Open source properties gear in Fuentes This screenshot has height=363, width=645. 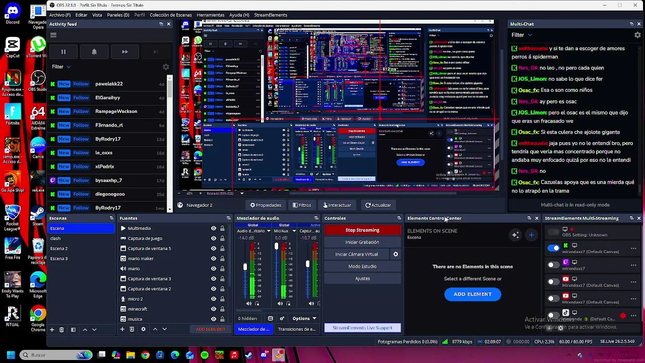(x=143, y=329)
